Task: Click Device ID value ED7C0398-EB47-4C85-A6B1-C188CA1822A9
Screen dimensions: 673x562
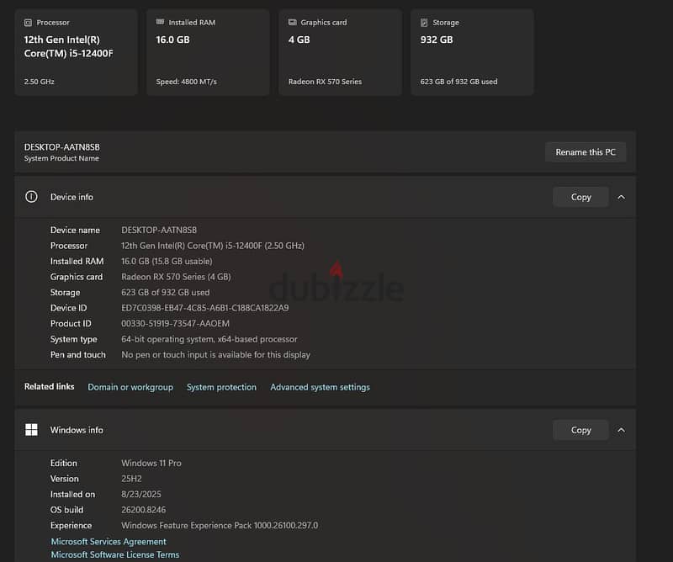Action: coord(204,308)
